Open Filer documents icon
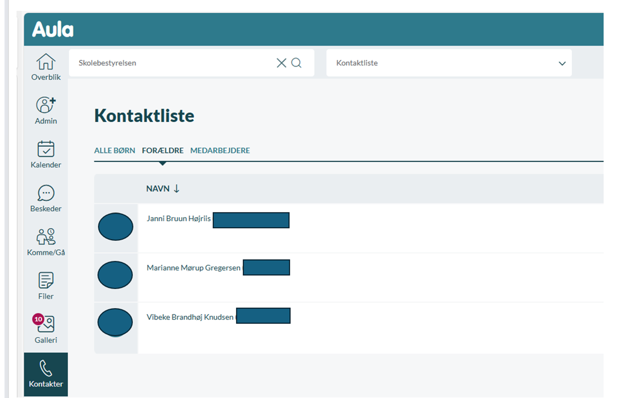The width and height of the screenshot is (620, 398). [46, 286]
